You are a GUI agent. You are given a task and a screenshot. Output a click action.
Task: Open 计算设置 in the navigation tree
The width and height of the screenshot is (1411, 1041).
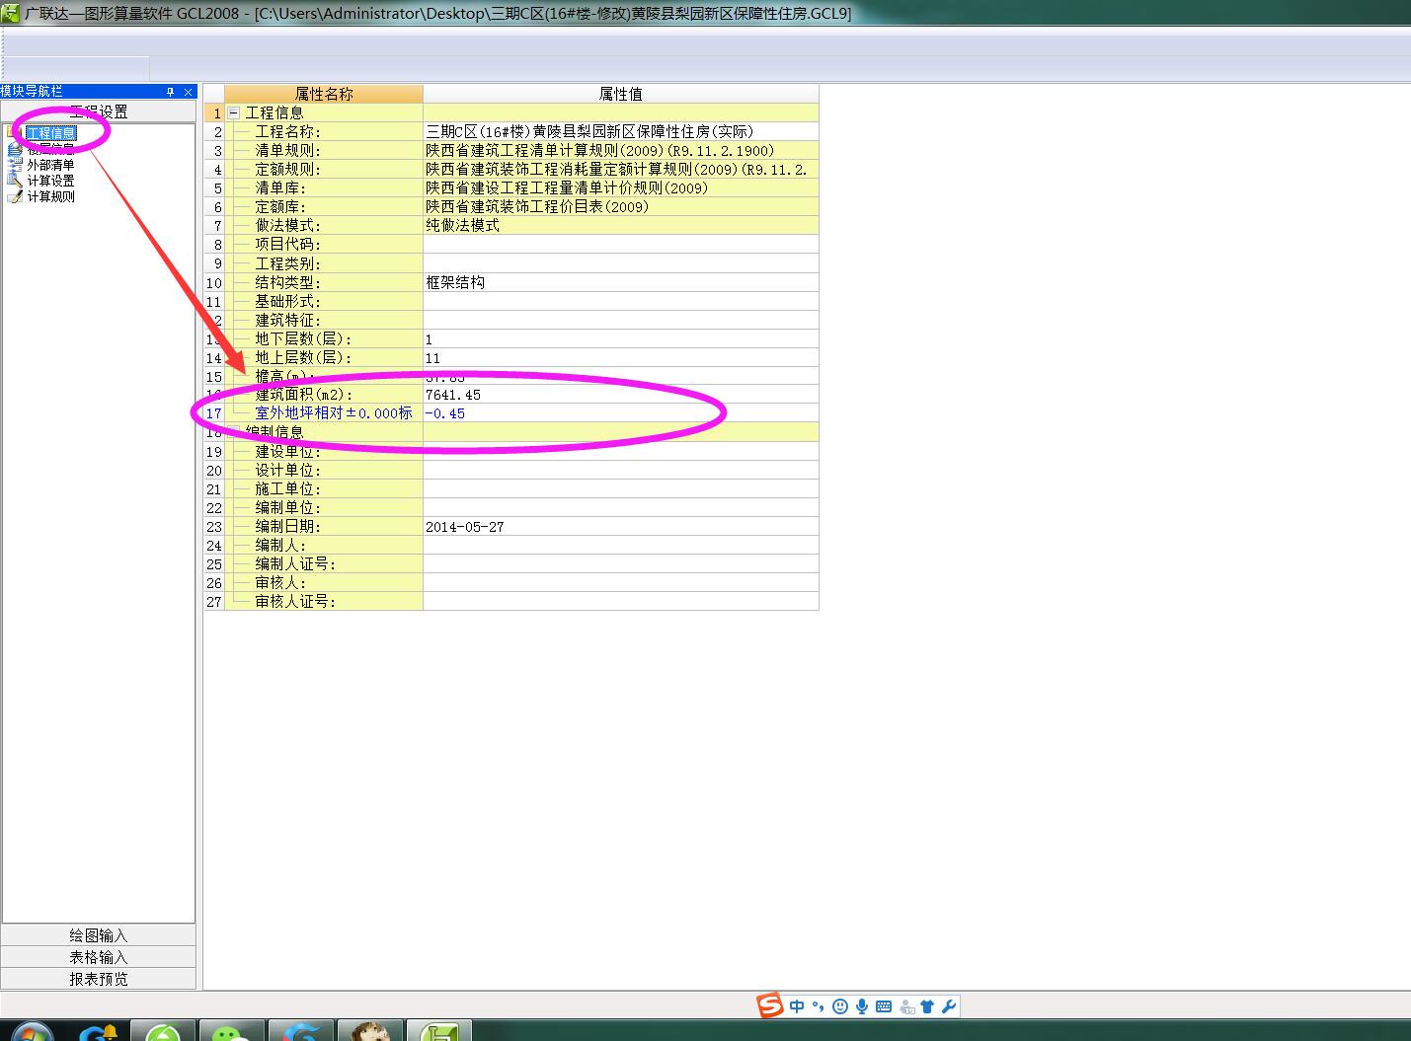point(50,181)
